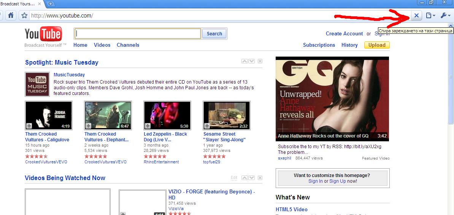Stop loading the page with the X button
This screenshot has height=215, width=454.
click(x=416, y=16)
